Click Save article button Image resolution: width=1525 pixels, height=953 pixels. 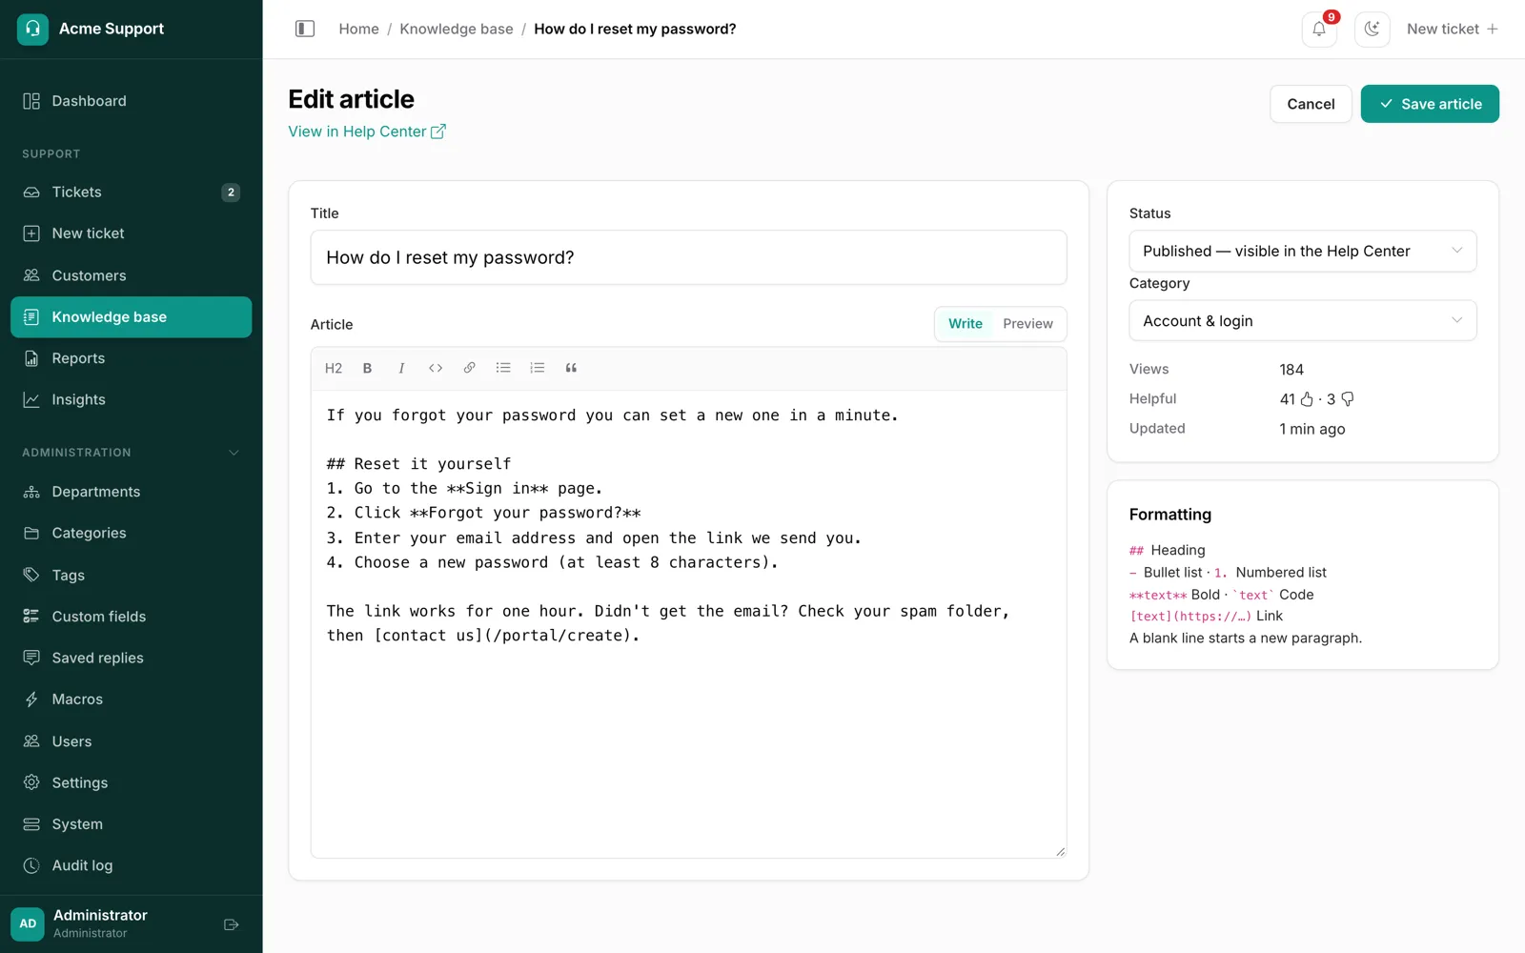(1430, 104)
